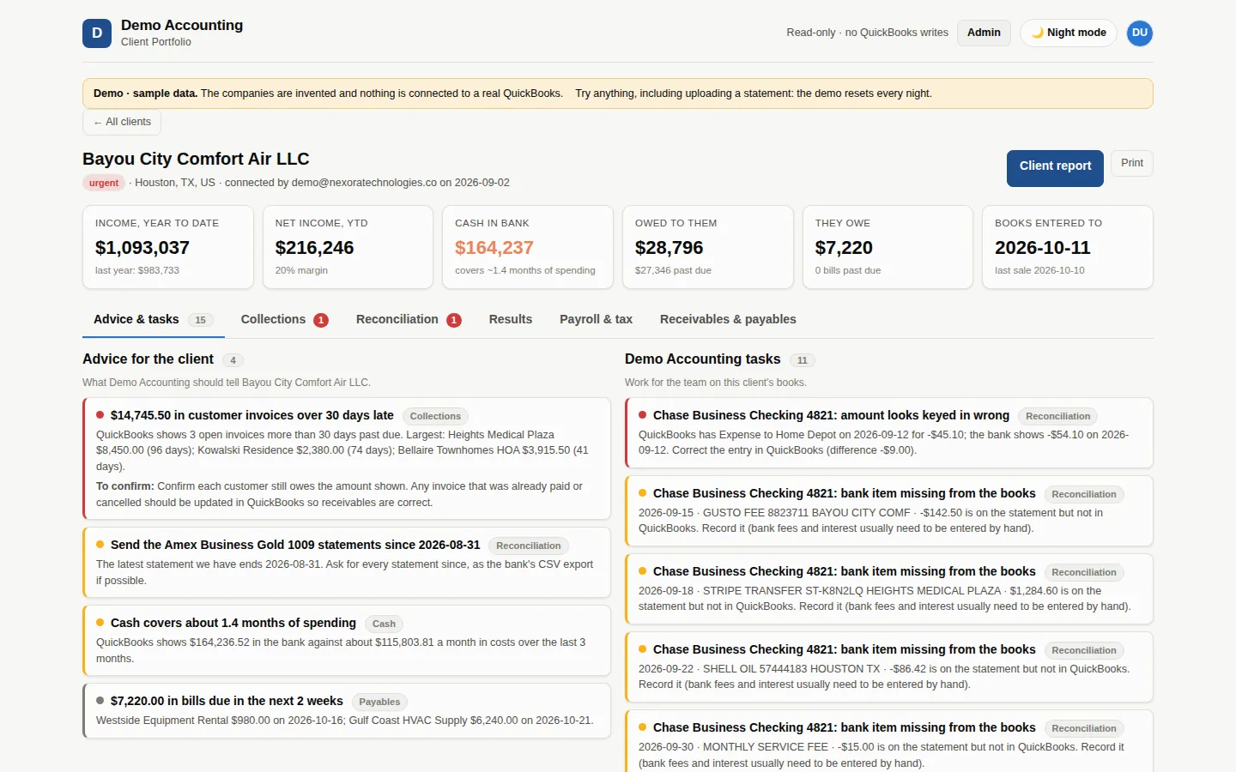Viewport: 1236px width, 772px height.
Task: Click the Demo sample data banner text
Action: tap(512, 93)
